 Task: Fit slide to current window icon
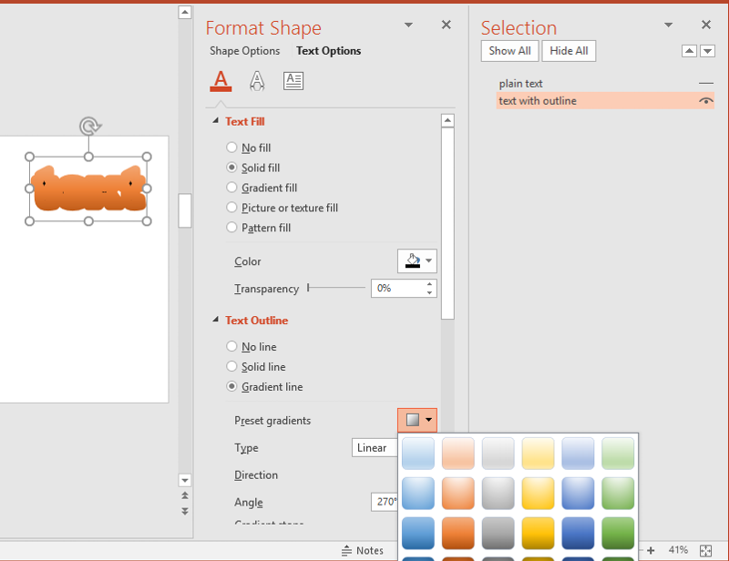click(x=705, y=551)
